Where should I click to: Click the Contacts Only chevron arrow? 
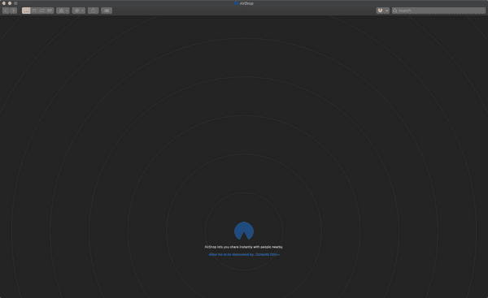278,255
